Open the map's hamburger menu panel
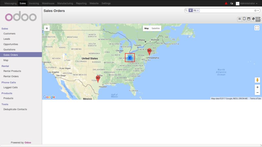This screenshot has width=262, height=147. 47,28
